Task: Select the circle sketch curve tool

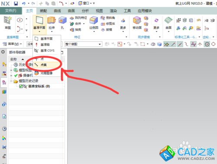Action: tap(20, 20)
